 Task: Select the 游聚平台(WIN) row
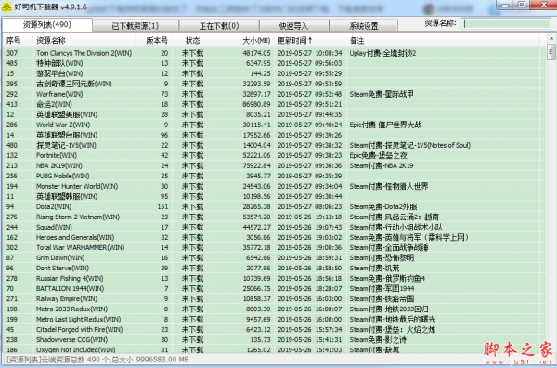(x=274, y=73)
